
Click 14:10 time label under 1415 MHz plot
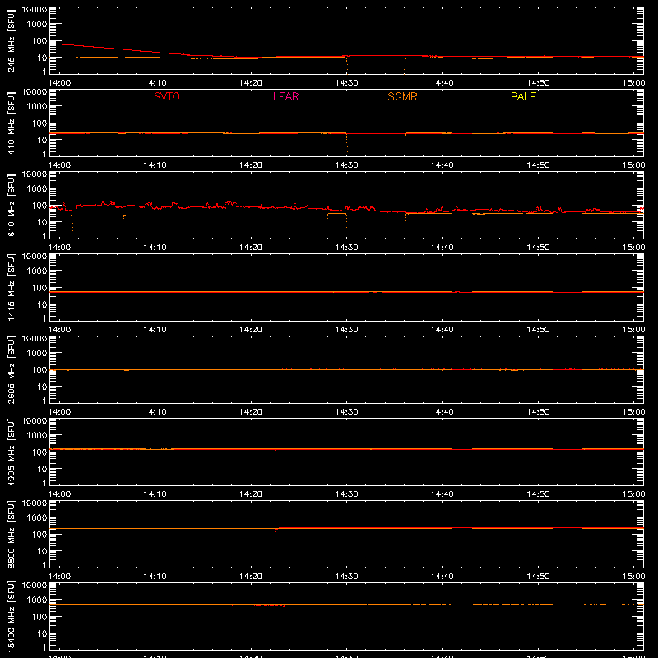[155, 330]
